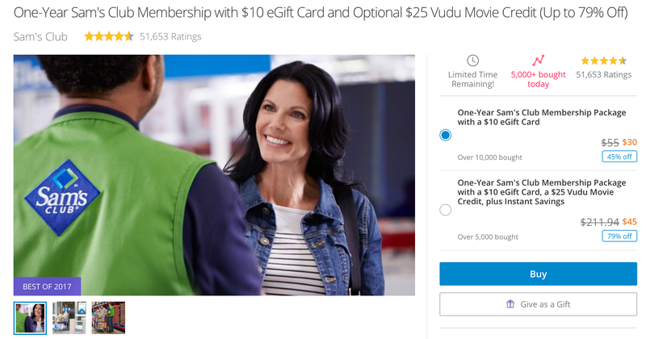Click the Sam's Club logo on the green vest
The image size is (646, 339).
[x=62, y=197]
